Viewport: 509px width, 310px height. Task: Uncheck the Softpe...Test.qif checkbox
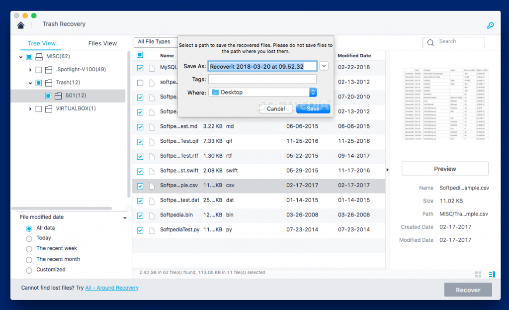click(x=140, y=142)
